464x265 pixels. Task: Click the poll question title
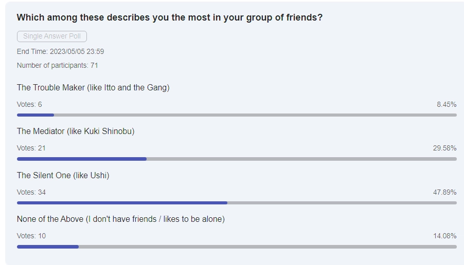click(x=170, y=17)
